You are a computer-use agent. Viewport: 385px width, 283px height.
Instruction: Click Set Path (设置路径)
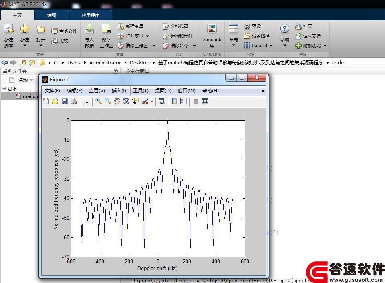pos(257,36)
